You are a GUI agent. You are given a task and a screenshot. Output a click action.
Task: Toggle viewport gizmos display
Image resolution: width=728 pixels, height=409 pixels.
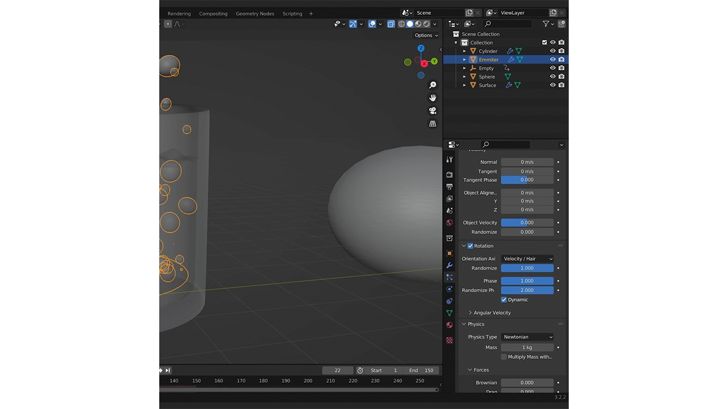point(353,24)
